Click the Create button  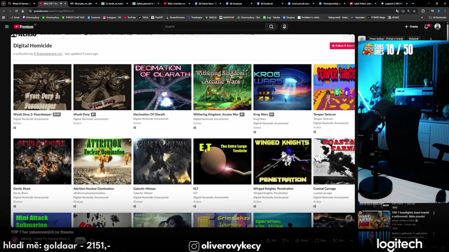411,27
